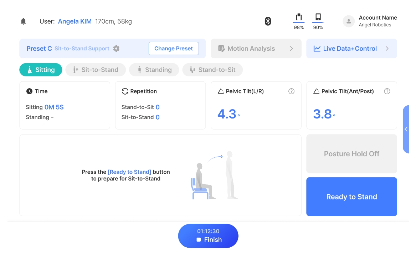Click the notification bell icon
Image resolution: width=416 pixels, height=258 pixels.
point(24,21)
